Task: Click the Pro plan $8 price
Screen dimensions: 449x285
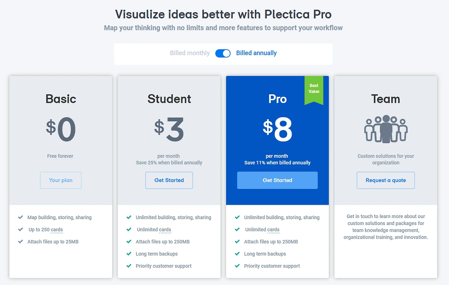Action: tap(277, 130)
